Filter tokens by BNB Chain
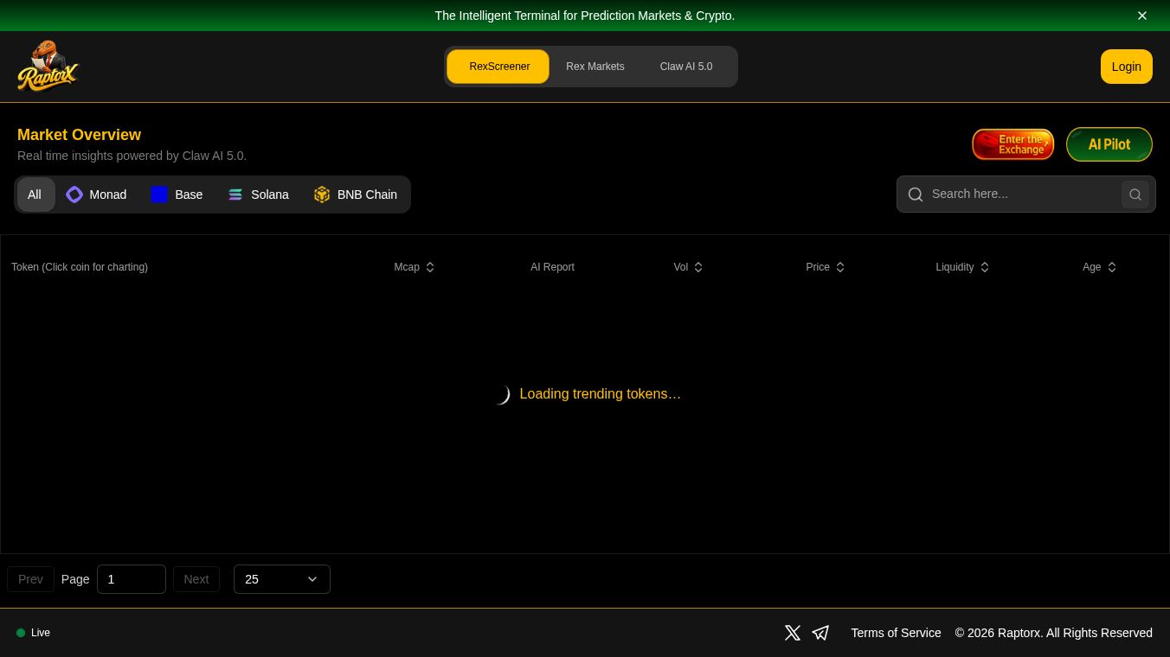 tap(356, 195)
